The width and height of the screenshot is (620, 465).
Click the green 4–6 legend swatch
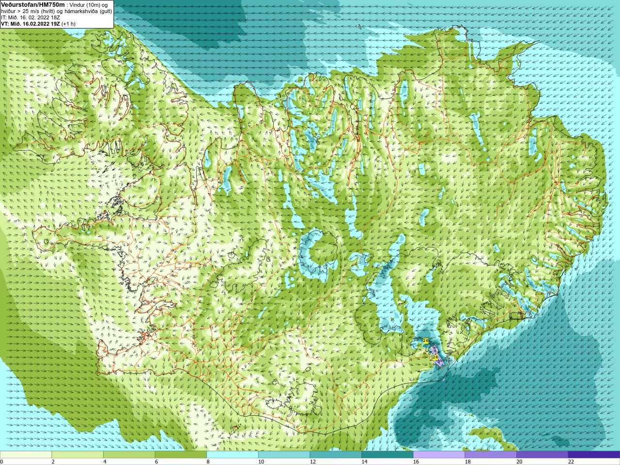[129, 455]
